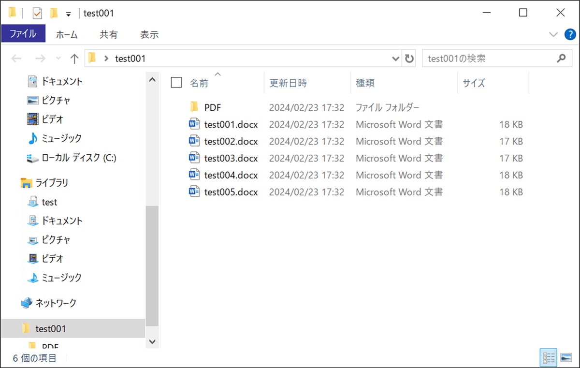Click the navigation pane scroll up arrow
Image resolution: width=580 pixels, height=368 pixels.
pos(152,79)
